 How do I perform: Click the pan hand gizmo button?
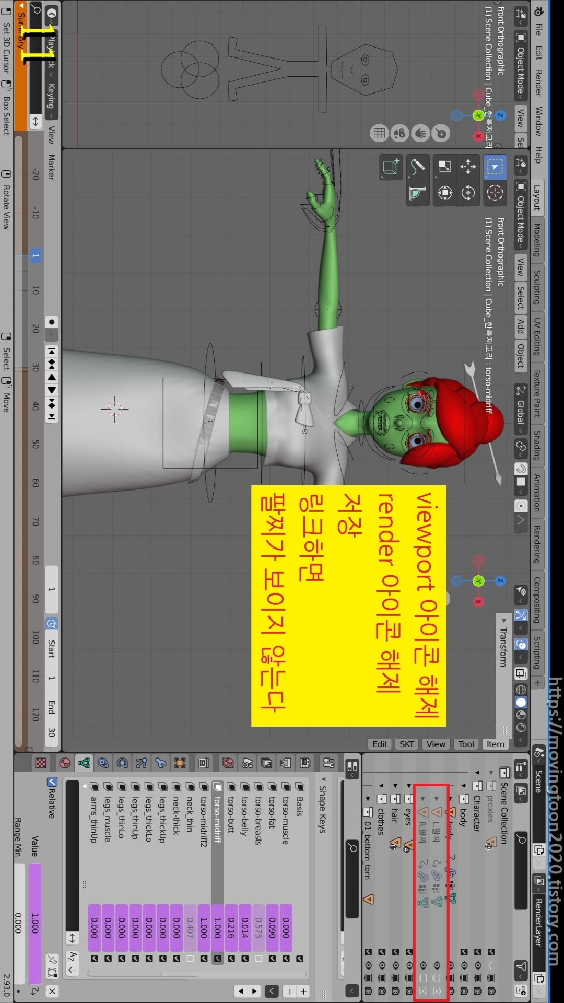coord(421,134)
